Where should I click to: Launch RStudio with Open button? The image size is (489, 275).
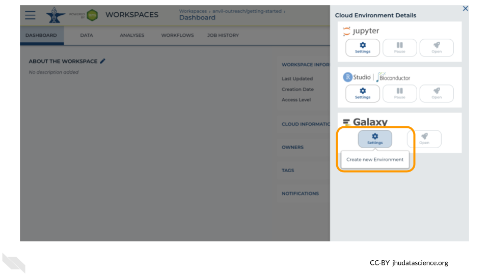pyautogui.click(x=437, y=94)
